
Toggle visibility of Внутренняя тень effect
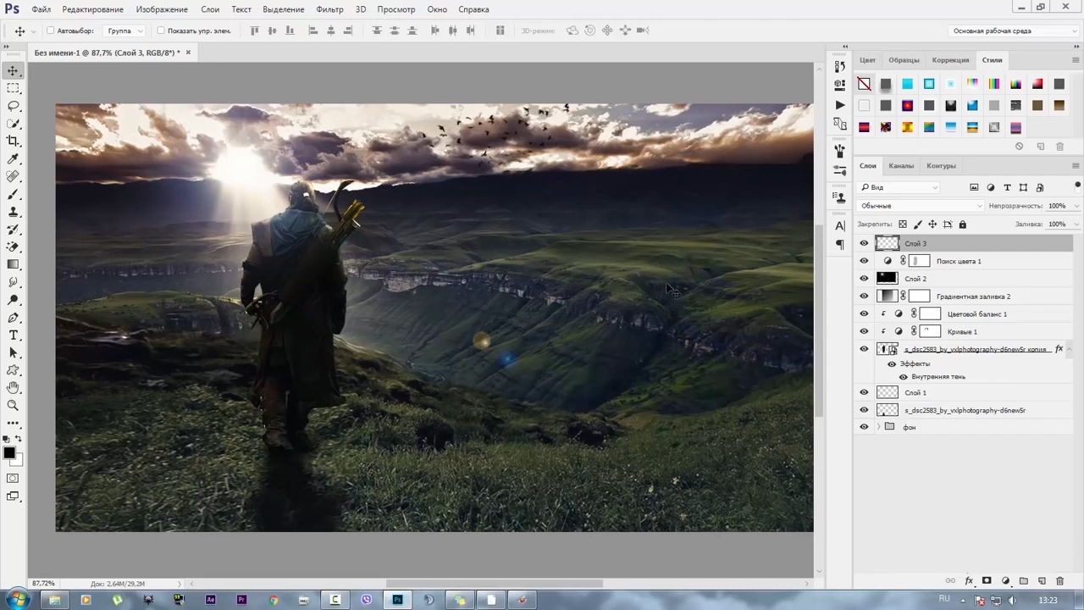pyautogui.click(x=903, y=377)
